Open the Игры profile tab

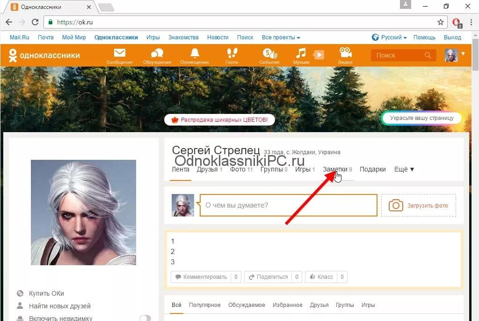pos(305,170)
